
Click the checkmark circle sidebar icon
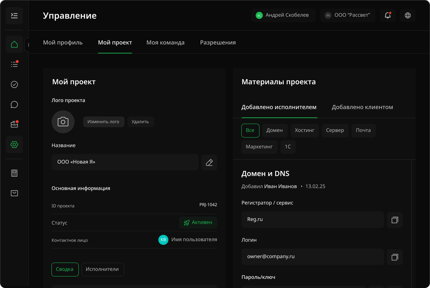(x=14, y=84)
